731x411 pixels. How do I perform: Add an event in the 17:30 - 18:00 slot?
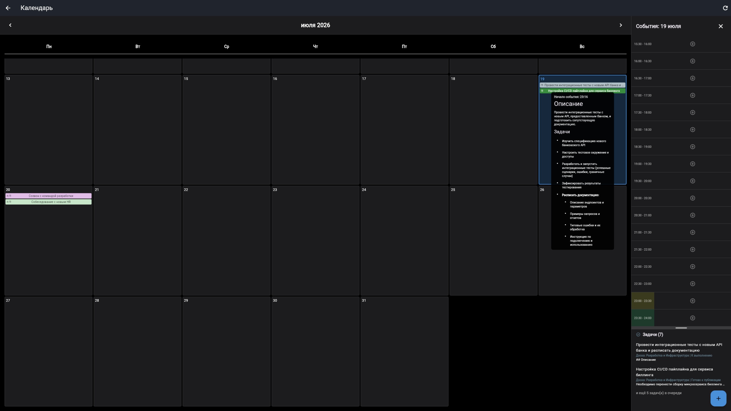click(692, 112)
